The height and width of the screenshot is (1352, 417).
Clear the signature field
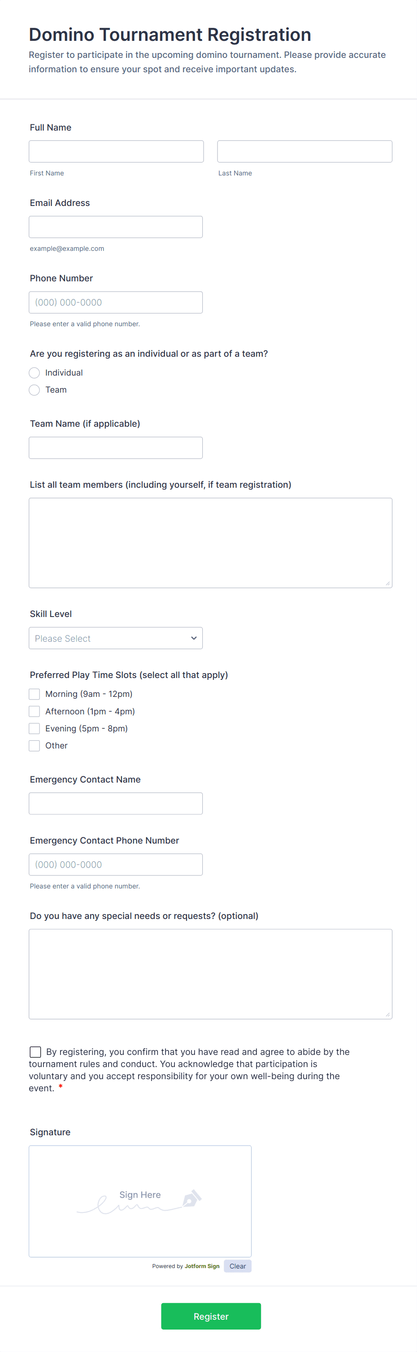tap(237, 1265)
